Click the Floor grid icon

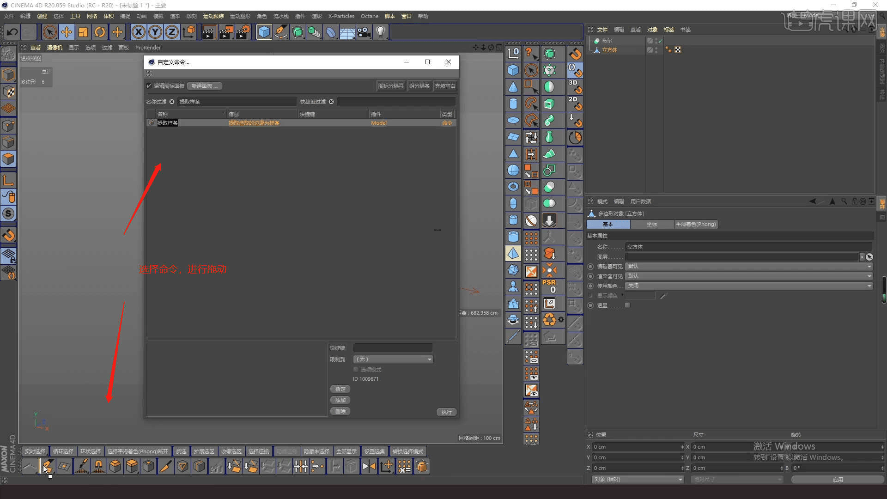[347, 32]
